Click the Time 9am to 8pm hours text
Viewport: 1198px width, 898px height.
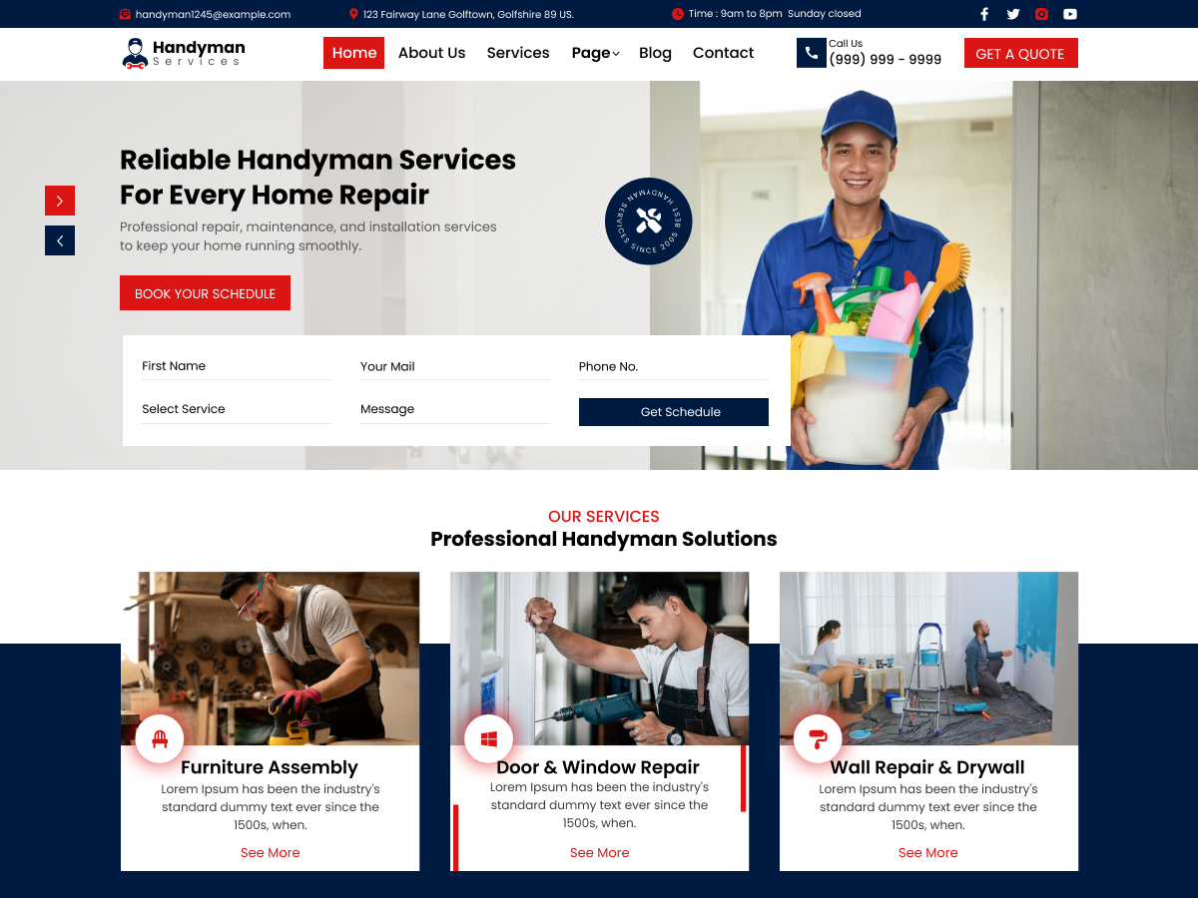point(775,14)
